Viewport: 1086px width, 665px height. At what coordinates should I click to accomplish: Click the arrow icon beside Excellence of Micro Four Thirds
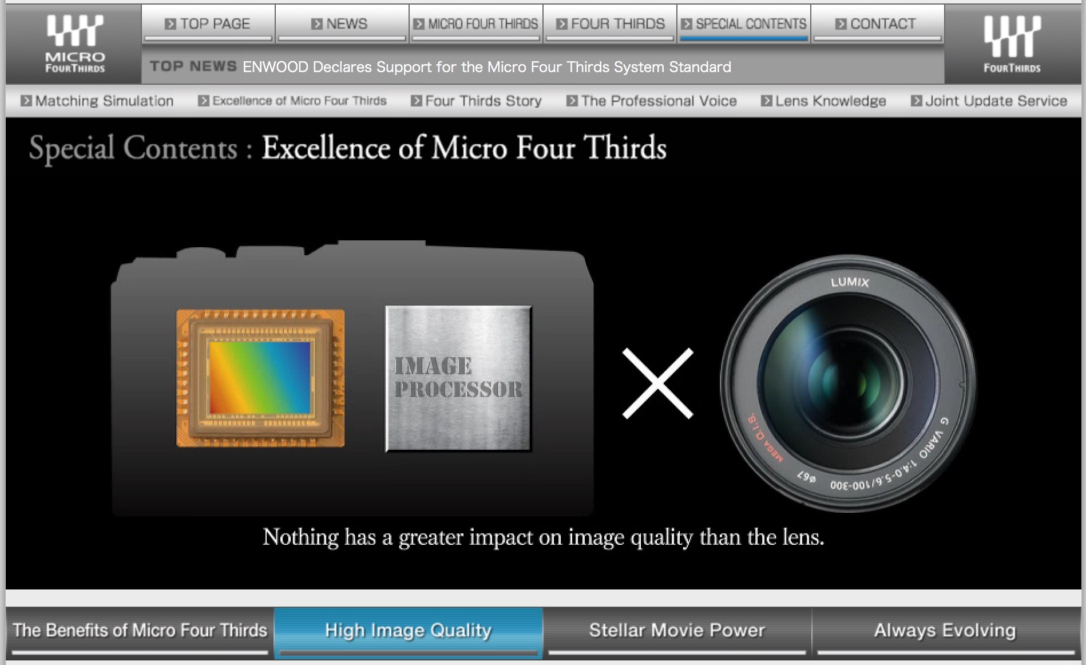204,101
